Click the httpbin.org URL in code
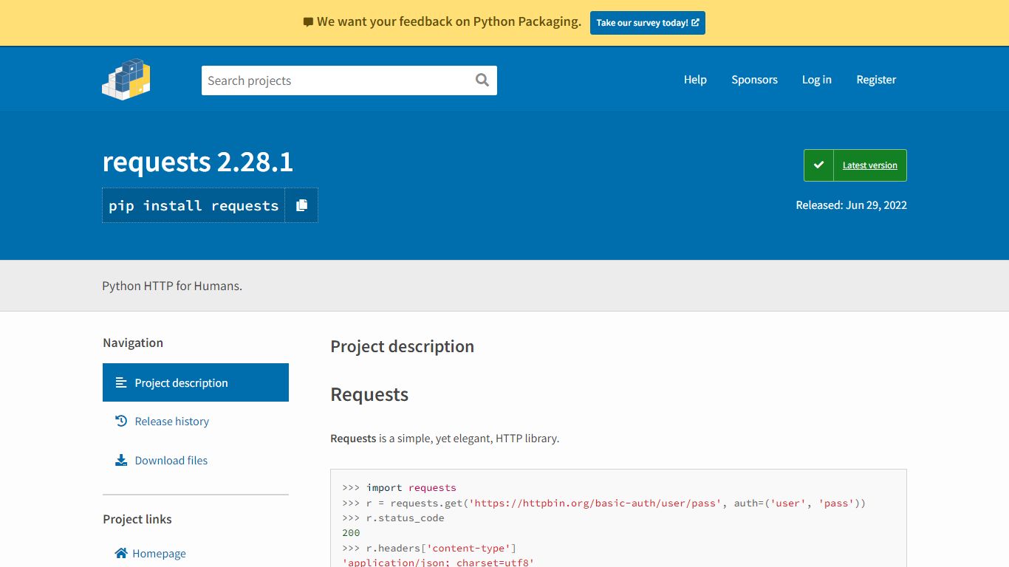This screenshot has width=1009, height=567. click(x=595, y=503)
